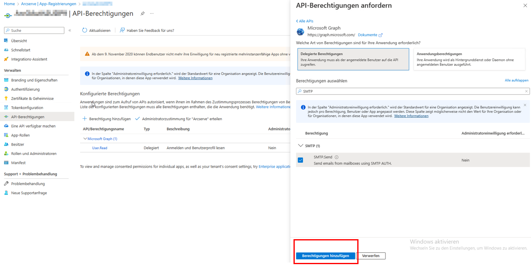Viewport: 531px width, 267px height.
Task: Open the Übersicht menu item
Action: click(x=19, y=41)
